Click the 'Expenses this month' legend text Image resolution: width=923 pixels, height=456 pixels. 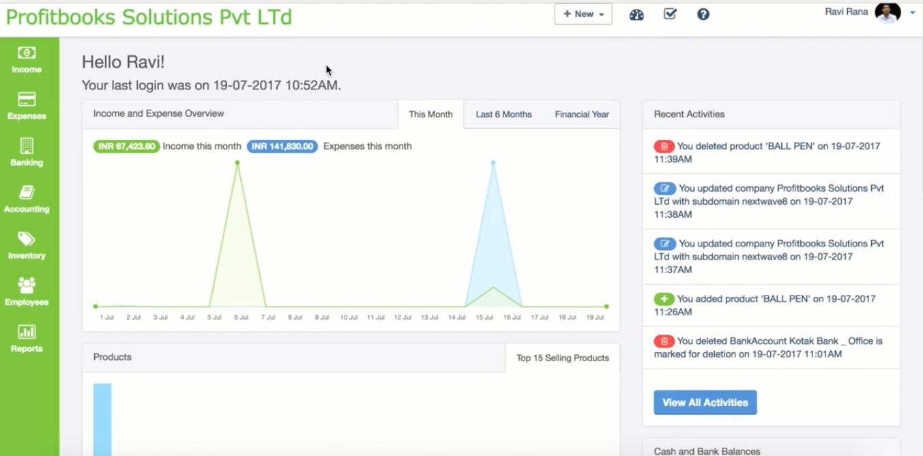point(367,146)
